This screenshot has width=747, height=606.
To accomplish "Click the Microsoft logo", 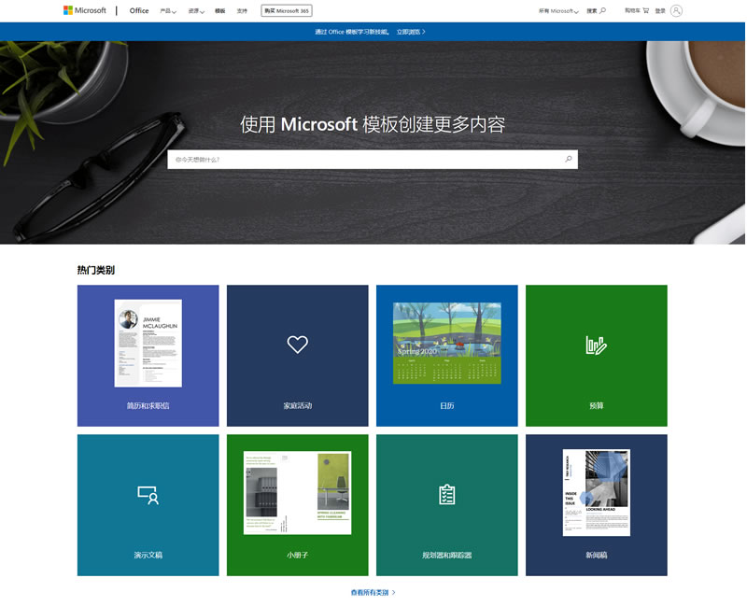I will point(85,10).
